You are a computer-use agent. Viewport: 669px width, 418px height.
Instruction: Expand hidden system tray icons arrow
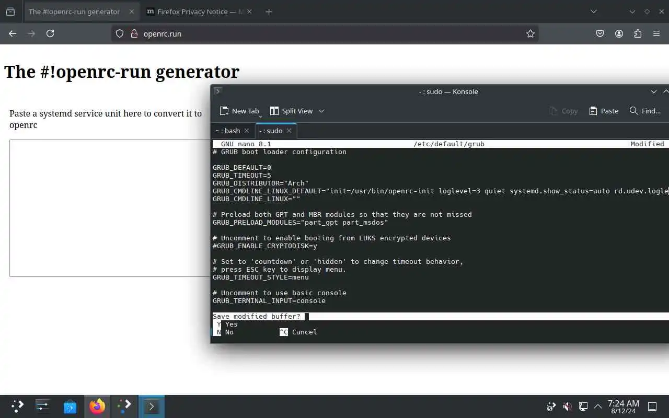598,406
